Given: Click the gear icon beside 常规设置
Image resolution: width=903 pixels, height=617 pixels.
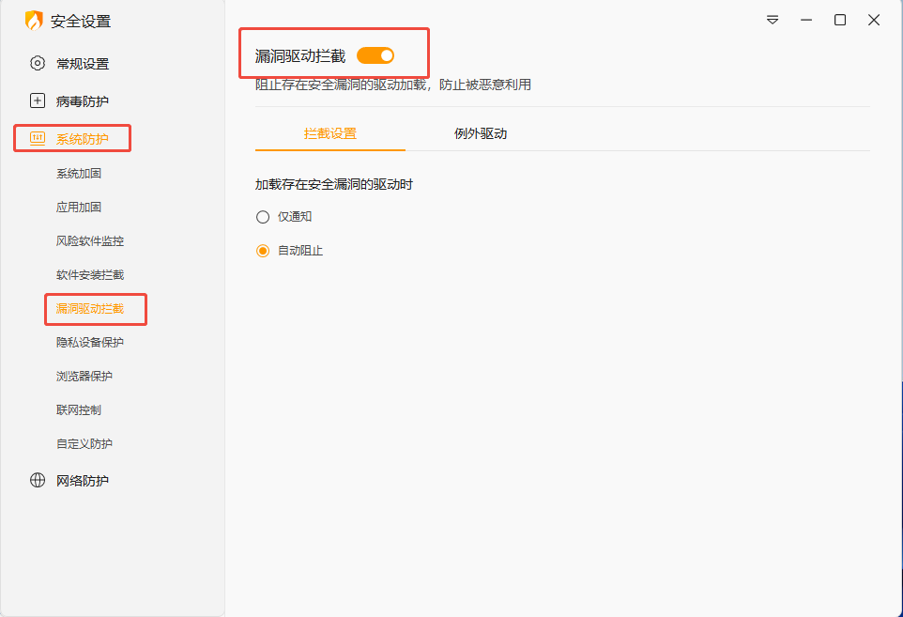Looking at the screenshot, I should [38, 64].
